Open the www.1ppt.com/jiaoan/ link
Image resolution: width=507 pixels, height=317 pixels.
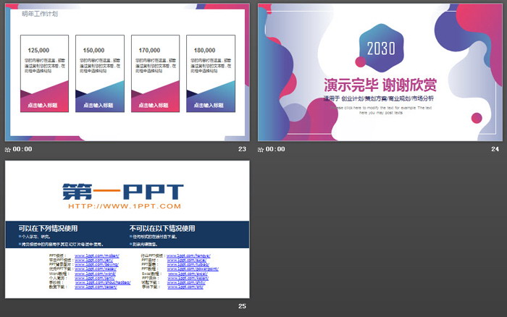coord(96,287)
